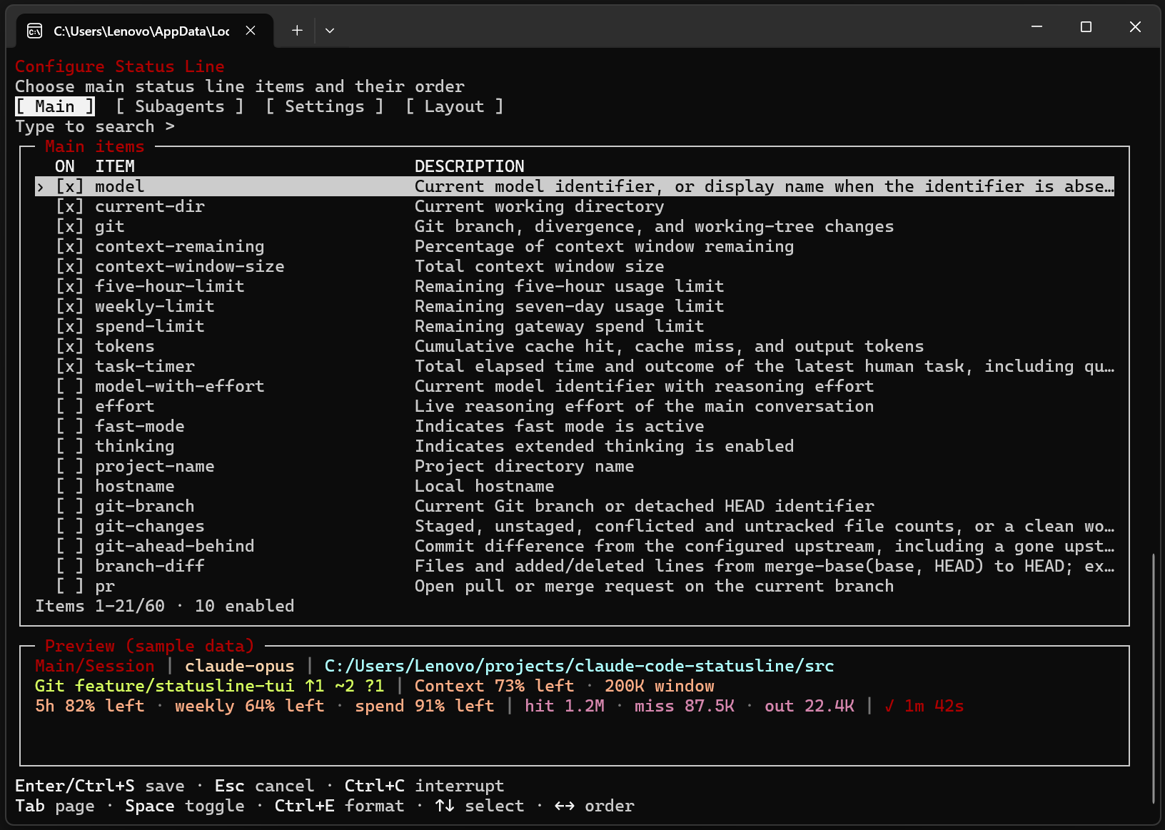
Task: Select the 'model' item name
Action: pyautogui.click(x=120, y=186)
